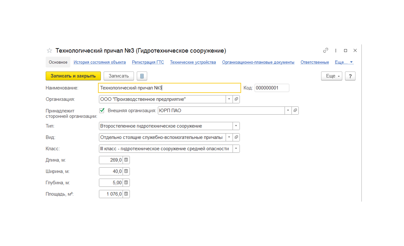The height and width of the screenshot is (246, 404).
Task: Add this form to favorites with star icon
Action: tap(49, 50)
